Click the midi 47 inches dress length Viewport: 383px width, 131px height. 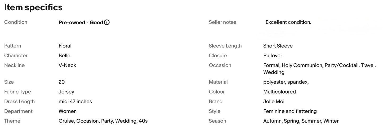point(75,101)
